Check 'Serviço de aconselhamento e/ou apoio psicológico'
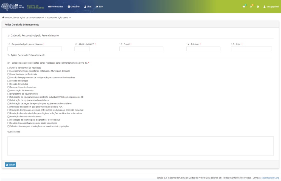Image resolution: width=281 pixels, height=181 pixels. click(x=9, y=123)
